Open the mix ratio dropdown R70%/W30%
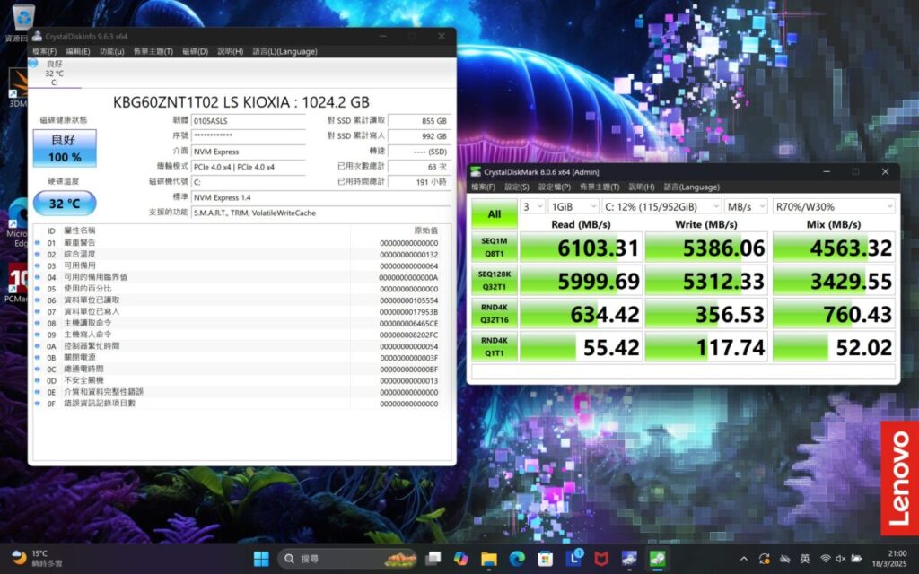Screen dimensions: 919x574 point(834,207)
